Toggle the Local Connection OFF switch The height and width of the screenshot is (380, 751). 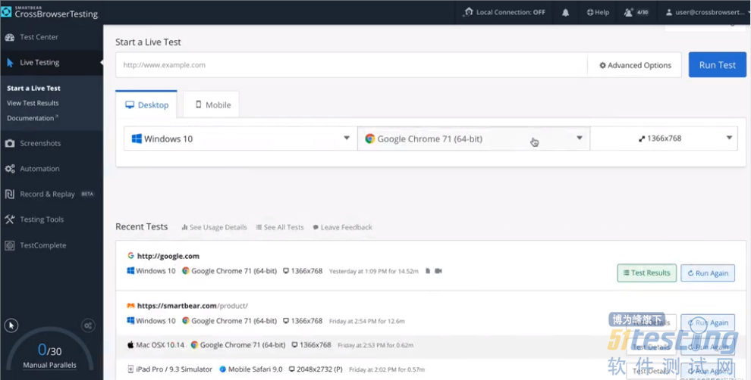pos(504,12)
